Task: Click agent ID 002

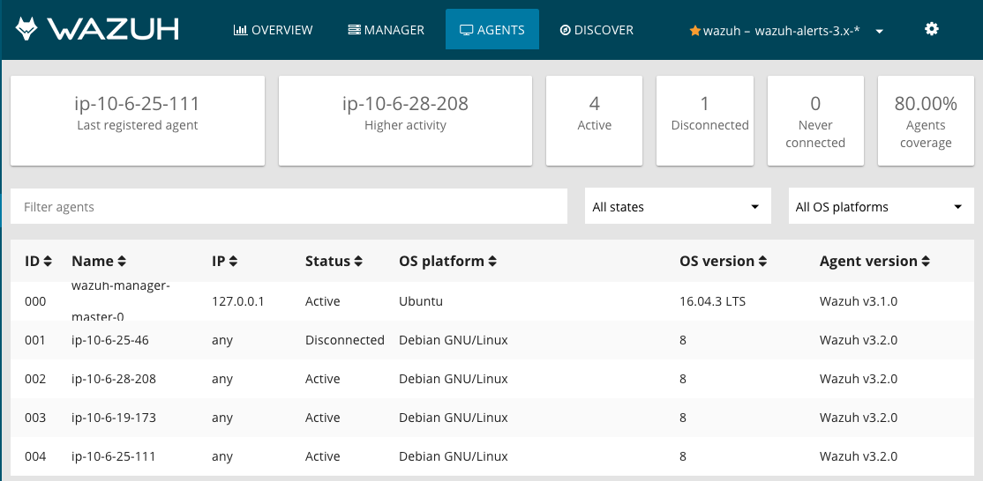Action: [x=35, y=379]
